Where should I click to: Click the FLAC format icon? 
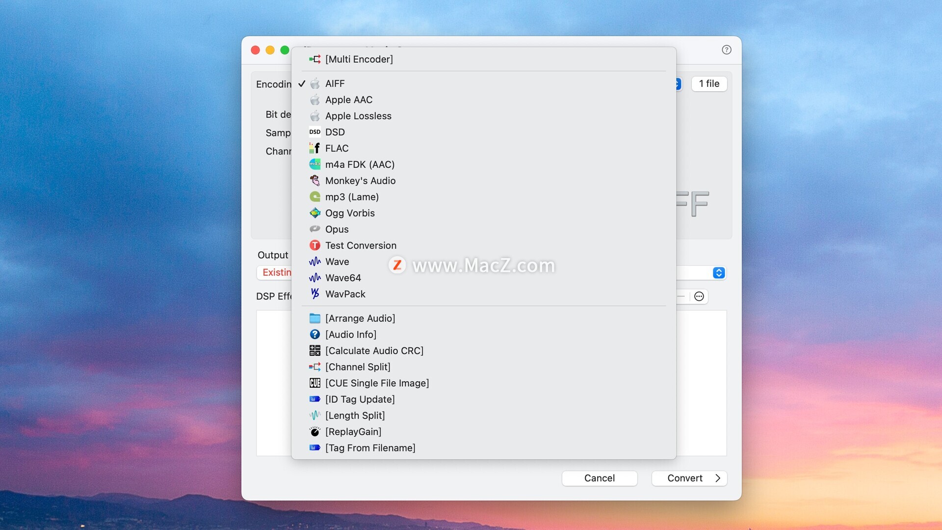click(x=314, y=148)
